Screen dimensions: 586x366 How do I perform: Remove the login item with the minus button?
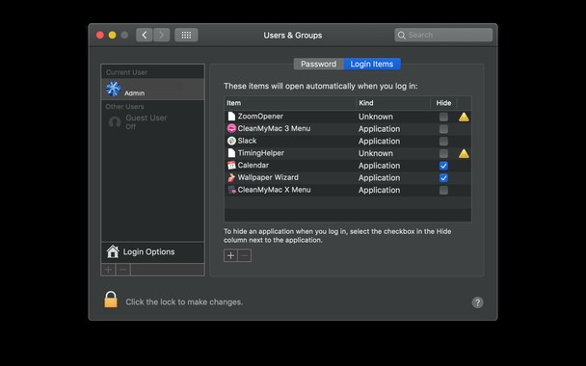[x=245, y=255]
